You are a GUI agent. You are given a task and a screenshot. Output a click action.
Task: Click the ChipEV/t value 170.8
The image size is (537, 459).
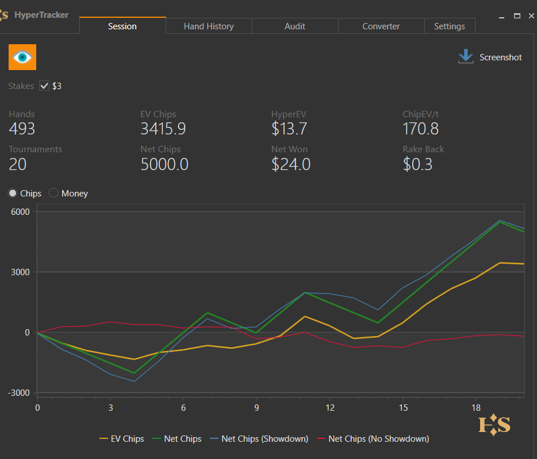[x=420, y=129]
